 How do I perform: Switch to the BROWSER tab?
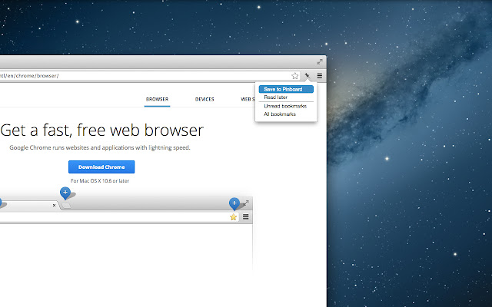(x=157, y=99)
